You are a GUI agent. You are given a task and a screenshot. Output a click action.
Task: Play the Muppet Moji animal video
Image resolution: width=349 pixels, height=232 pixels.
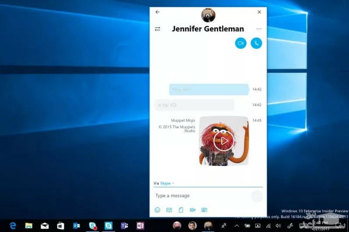pyautogui.click(x=223, y=141)
